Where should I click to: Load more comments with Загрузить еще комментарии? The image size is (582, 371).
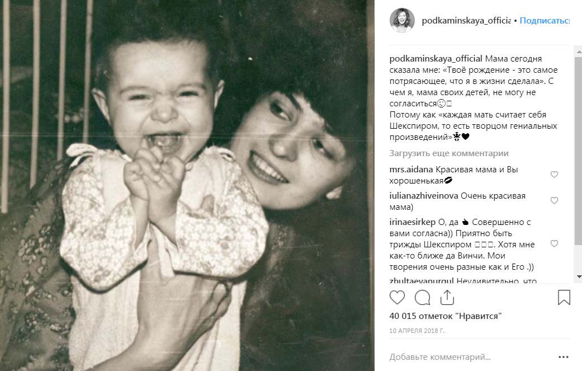449,153
